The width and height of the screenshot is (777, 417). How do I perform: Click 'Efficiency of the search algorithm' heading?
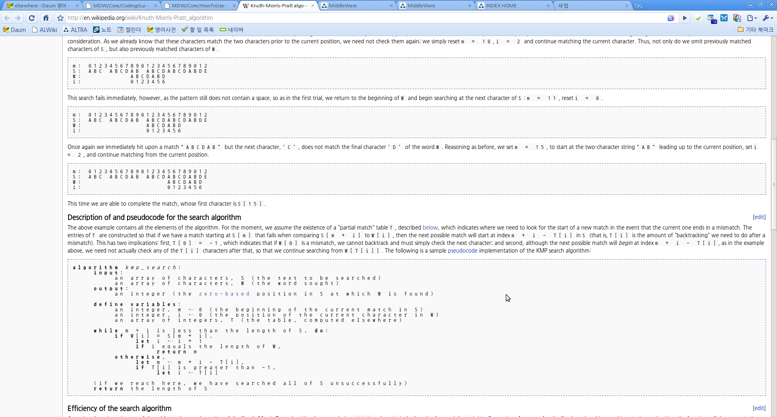coord(119,408)
